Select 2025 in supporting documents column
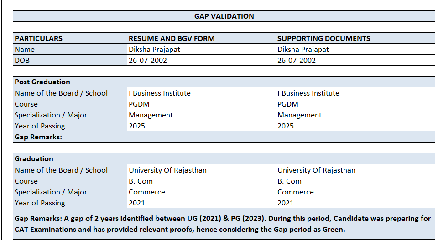This screenshot has width=438, height=240. click(286, 126)
